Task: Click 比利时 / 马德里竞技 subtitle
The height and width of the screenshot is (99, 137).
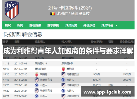Action: pyautogui.click(x=73, y=14)
